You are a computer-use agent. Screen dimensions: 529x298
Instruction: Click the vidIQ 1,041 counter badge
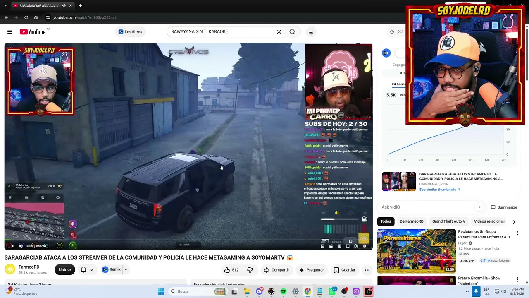397,32
